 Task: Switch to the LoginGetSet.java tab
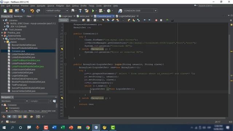(127, 16)
